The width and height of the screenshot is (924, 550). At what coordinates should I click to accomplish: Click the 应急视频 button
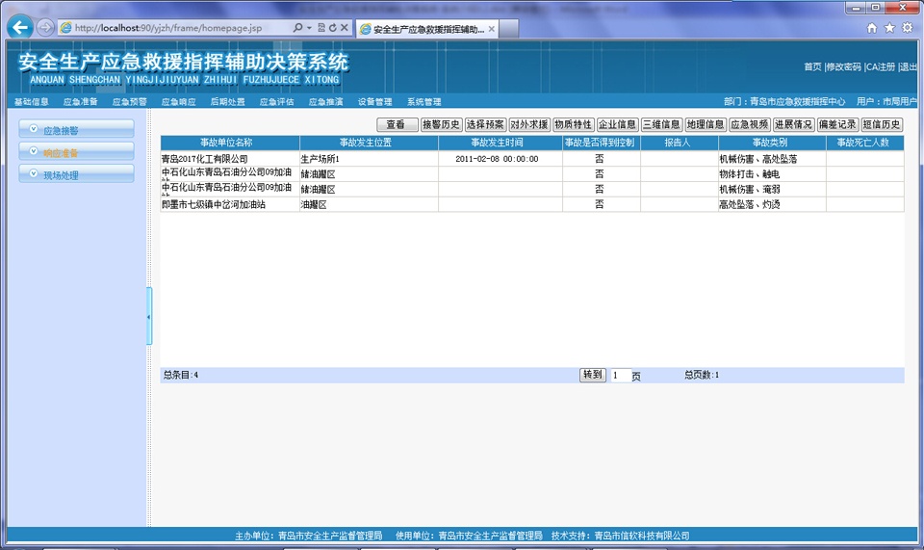tap(750, 124)
